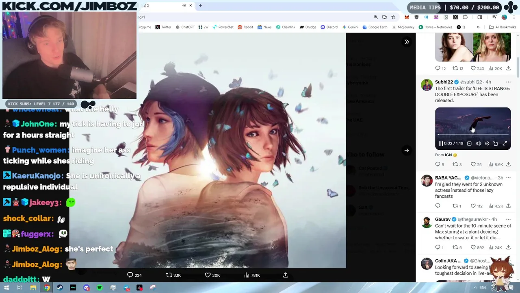This screenshot has height=293, width=520.
Task: Open the Discord bookmark
Action: (x=329, y=27)
